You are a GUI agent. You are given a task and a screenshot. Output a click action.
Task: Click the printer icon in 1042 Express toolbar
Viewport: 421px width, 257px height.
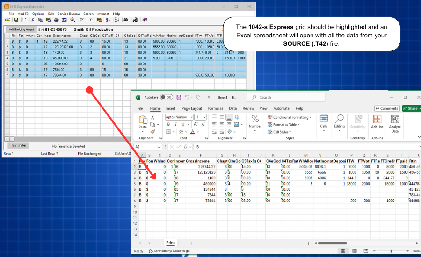[x=57, y=20]
